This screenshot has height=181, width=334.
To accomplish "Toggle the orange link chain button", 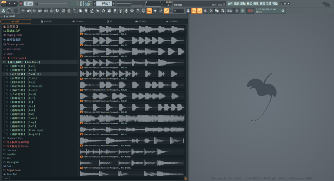I will (166, 11).
